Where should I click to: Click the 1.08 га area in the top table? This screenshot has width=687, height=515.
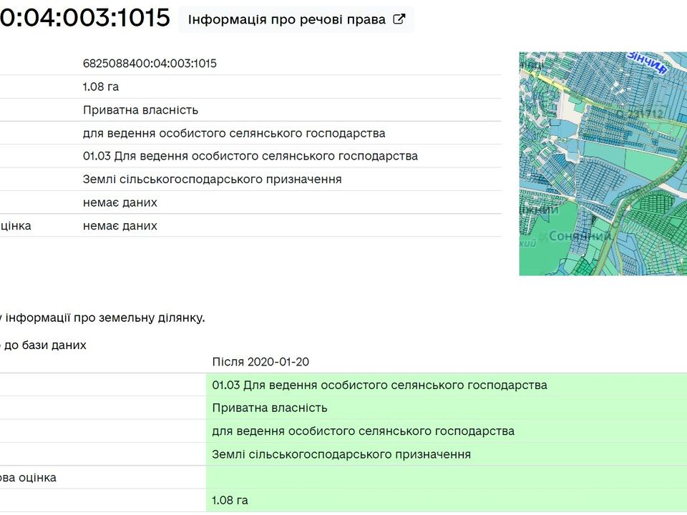tap(101, 87)
